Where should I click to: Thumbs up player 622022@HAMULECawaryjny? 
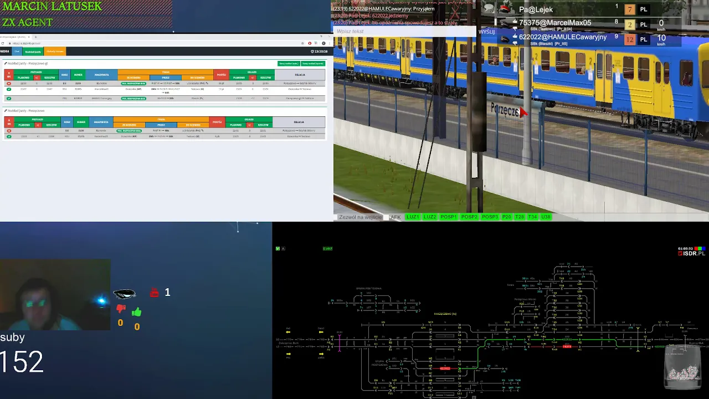pyautogui.click(x=515, y=36)
